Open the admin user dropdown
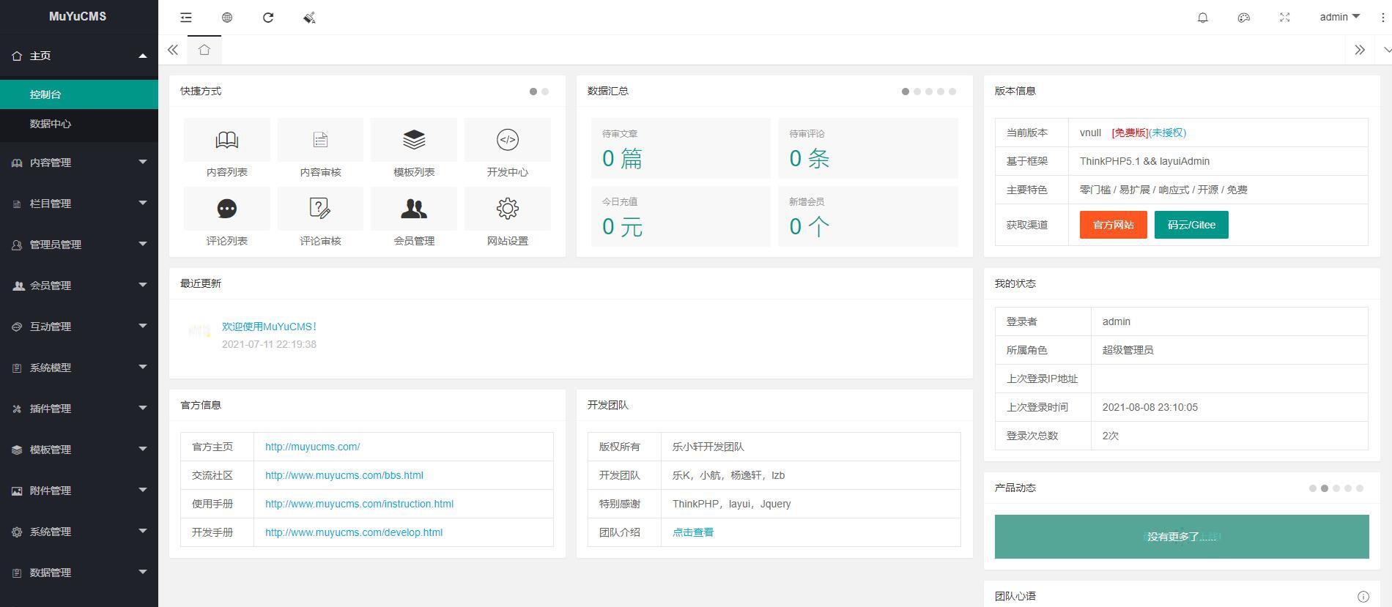 (x=1339, y=17)
